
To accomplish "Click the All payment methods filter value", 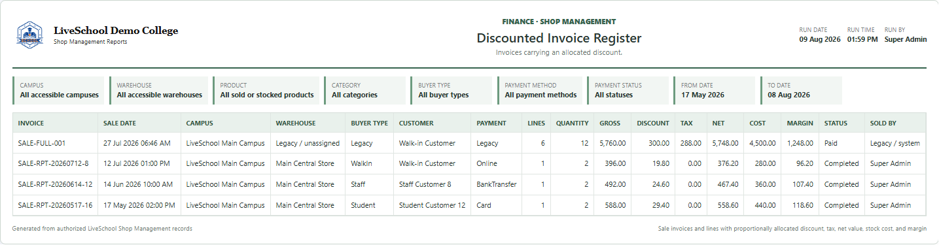I will 540,95.
